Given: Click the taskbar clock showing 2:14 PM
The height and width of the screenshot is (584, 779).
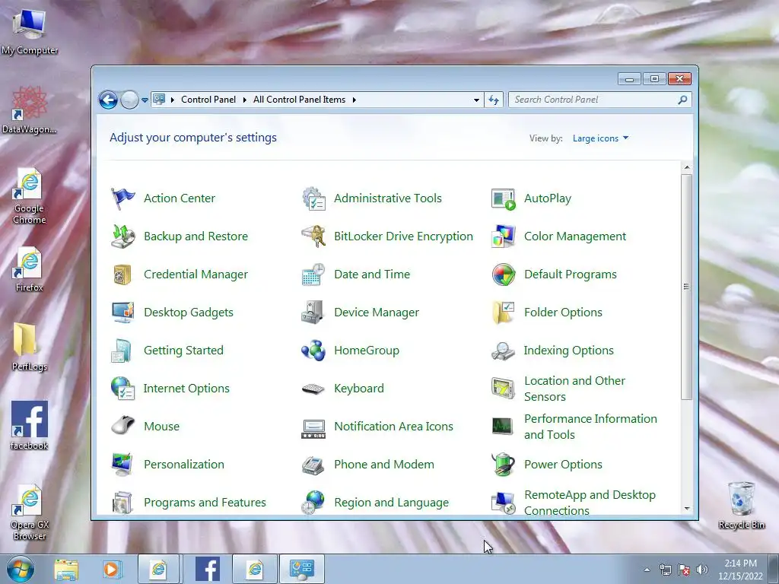Looking at the screenshot, I should tap(740, 570).
